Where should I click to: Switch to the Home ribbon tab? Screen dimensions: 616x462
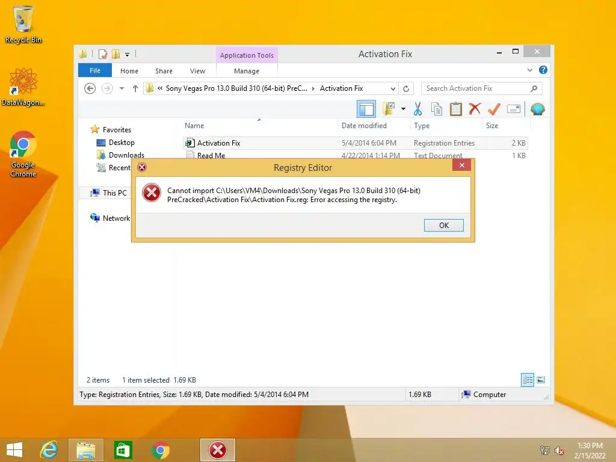click(x=129, y=71)
